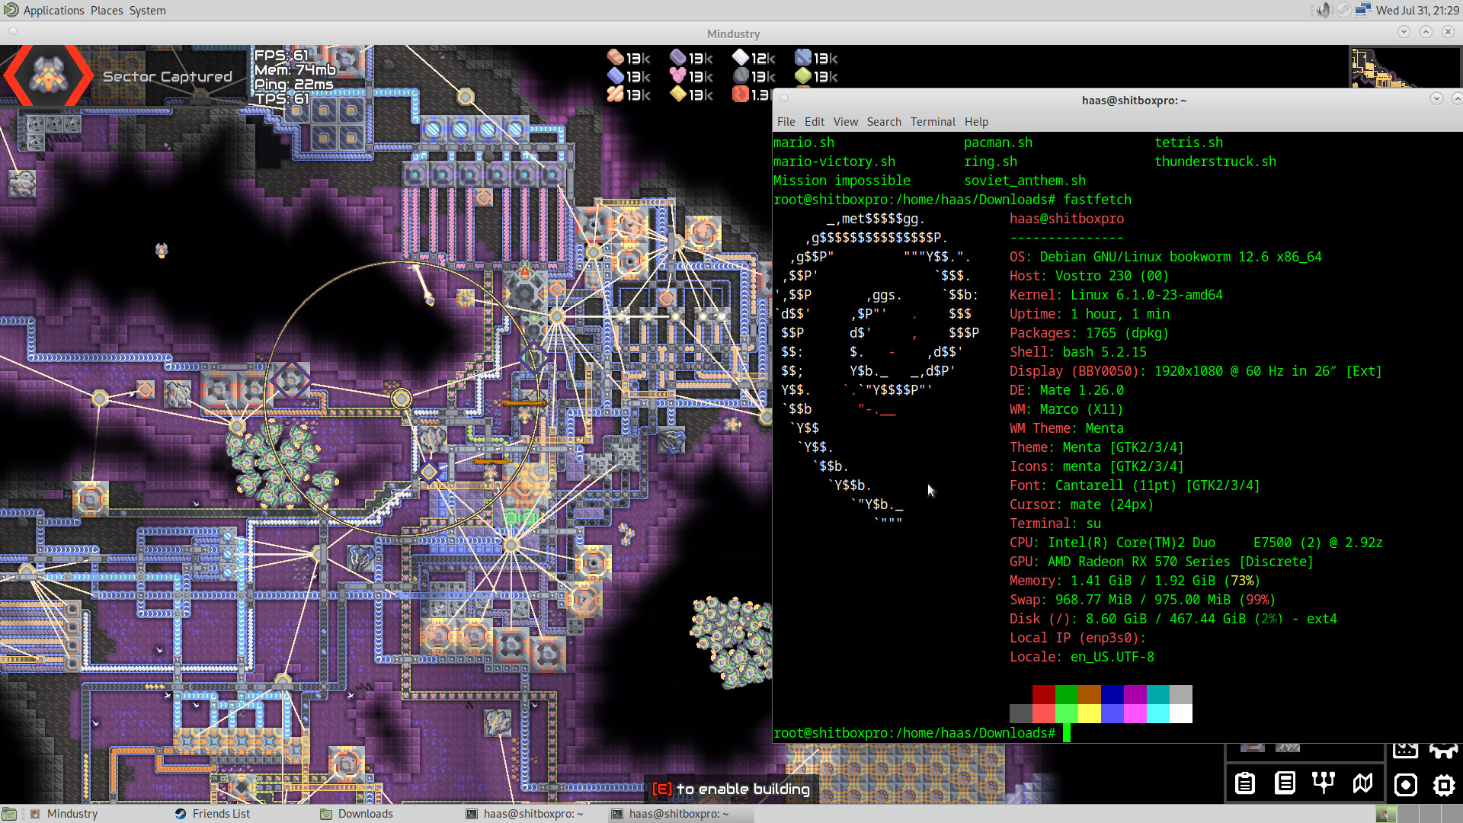Select the gear-shaped block category icon
This screenshot has width=1463, height=823.
(x=1444, y=785)
